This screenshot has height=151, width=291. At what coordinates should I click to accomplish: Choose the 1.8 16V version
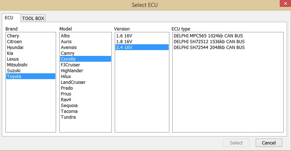coord(124,42)
